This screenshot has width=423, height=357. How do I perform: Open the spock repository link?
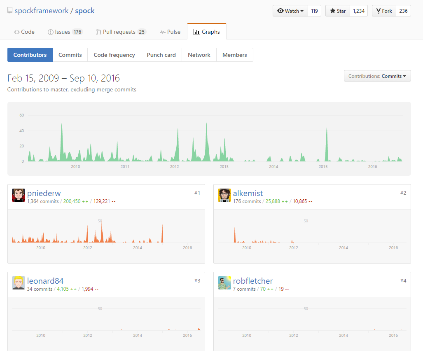pyautogui.click(x=85, y=11)
